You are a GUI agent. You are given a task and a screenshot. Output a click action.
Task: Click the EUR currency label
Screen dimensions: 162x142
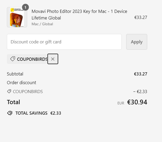click(121, 103)
